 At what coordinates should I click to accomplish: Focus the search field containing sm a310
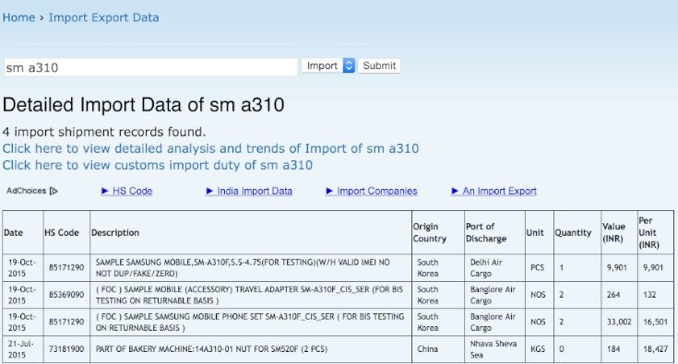tap(150, 67)
